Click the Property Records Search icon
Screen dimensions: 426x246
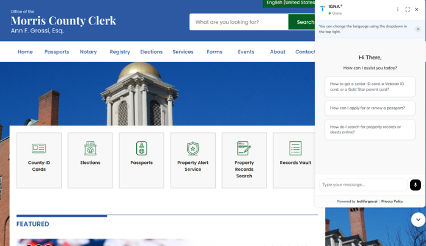tap(244, 148)
